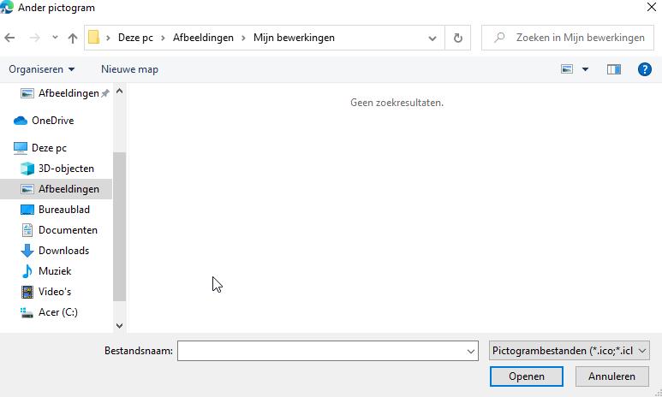The width and height of the screenshot is (662, 397).
Task: Click the Openen button
Action: [527, 376]
